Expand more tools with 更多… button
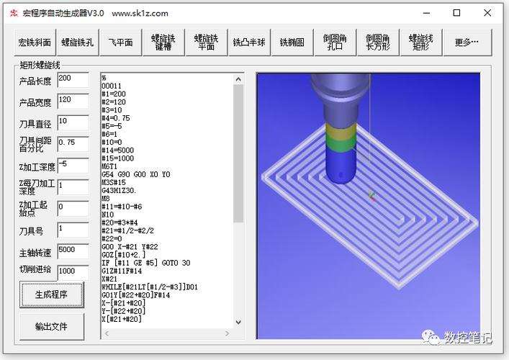The width and height of the screenshot is (509, 360). coord(467,42)
